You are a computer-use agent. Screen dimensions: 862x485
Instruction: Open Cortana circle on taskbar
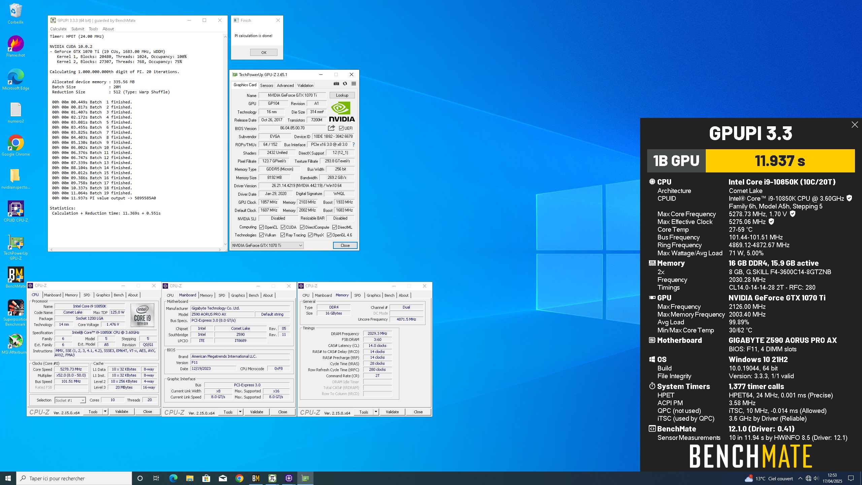[140, 478]
